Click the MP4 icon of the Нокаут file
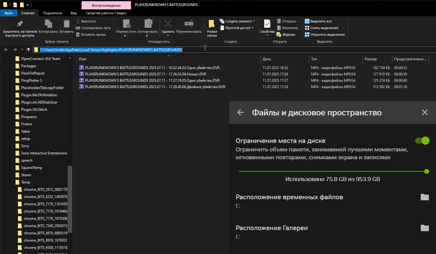This screenshot has width=436, height=254. (x=81, y=74)
